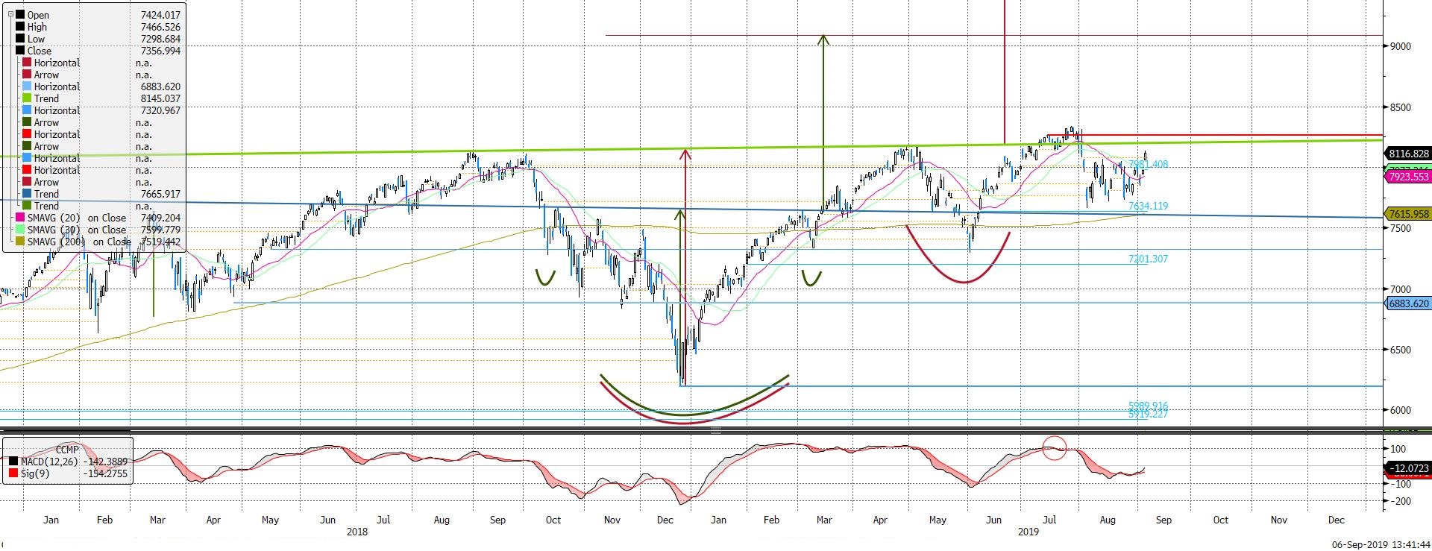The width and height of the screenshot is (1432, 551).
Task: Open the dark blue swatch for Trend 7665.917
Action: [26, 194]
